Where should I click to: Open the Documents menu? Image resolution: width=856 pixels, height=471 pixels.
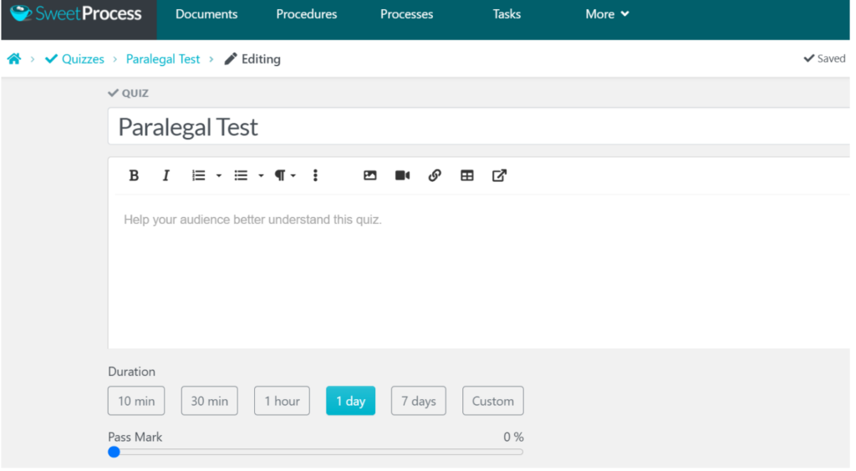point(206,14)
